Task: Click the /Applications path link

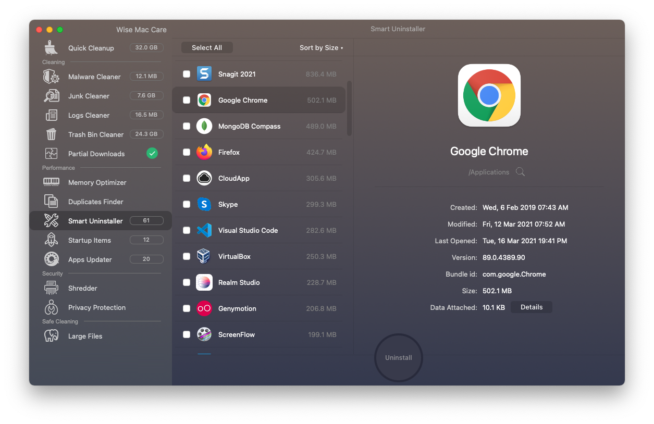Action: [489, 172]
